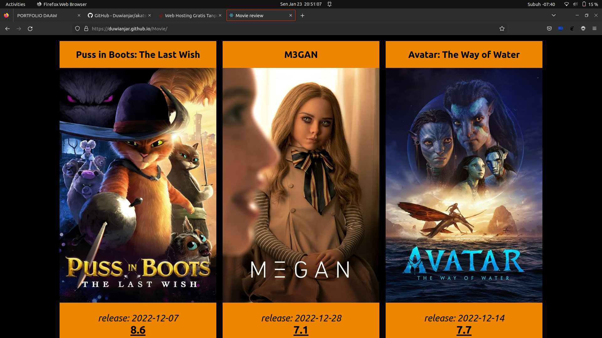This screenshot has width=602, height=338.
Task: Open Firefox application hamburger menu
Action: (594, 28)
